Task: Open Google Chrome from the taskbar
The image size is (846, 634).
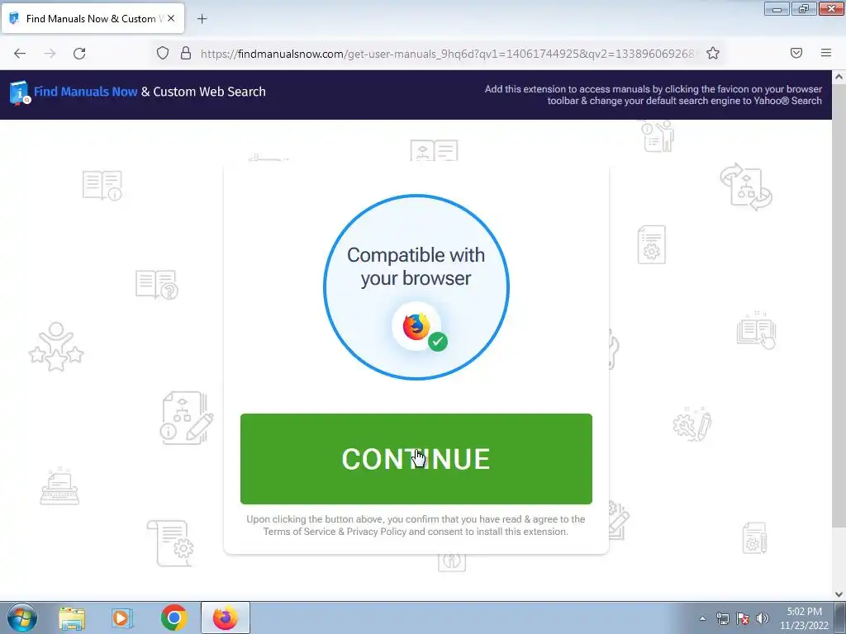Action: click(x=173, y=617)
